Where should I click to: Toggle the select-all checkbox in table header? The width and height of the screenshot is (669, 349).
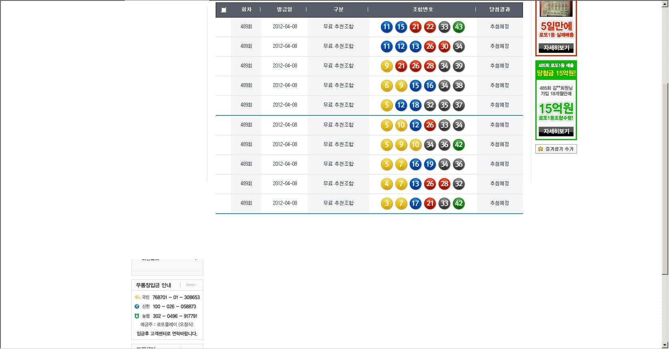coord(224,10)
